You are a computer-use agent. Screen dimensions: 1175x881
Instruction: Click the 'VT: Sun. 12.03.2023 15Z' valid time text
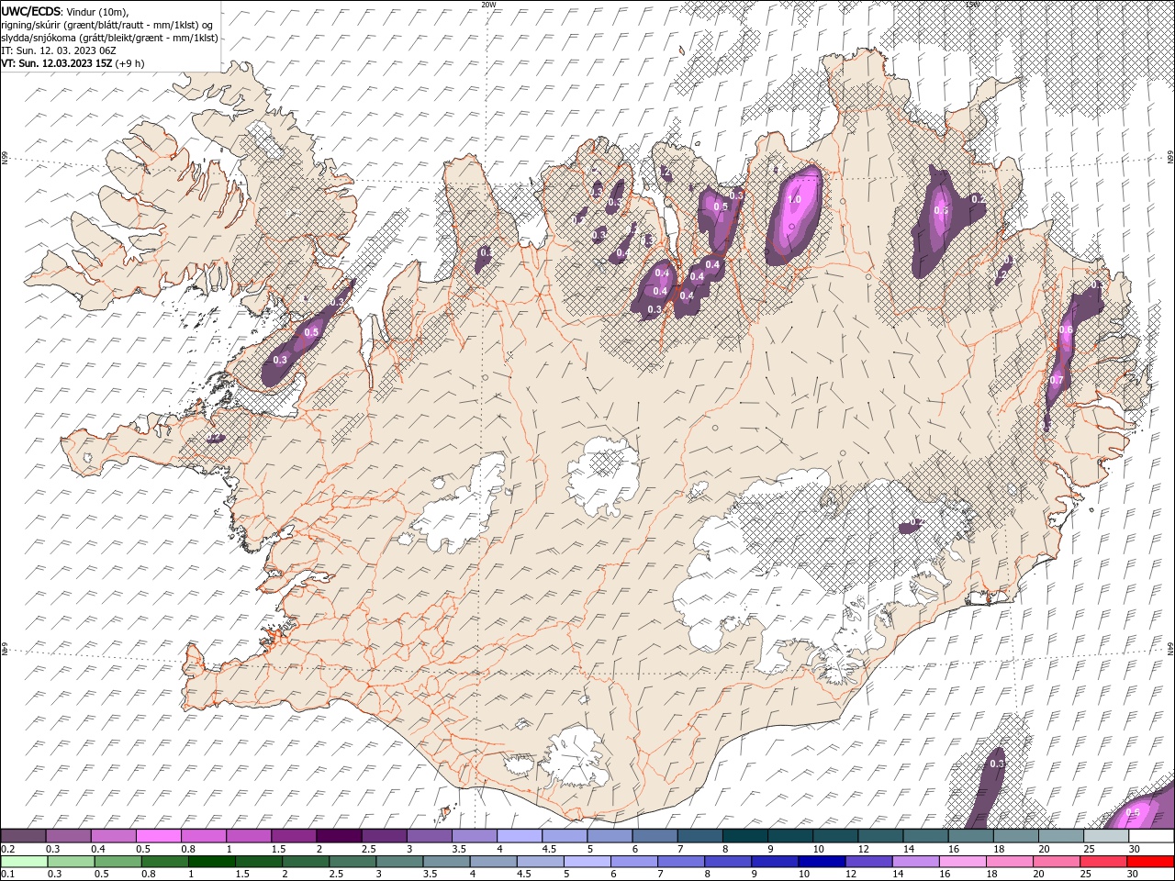tap(57, 63)
